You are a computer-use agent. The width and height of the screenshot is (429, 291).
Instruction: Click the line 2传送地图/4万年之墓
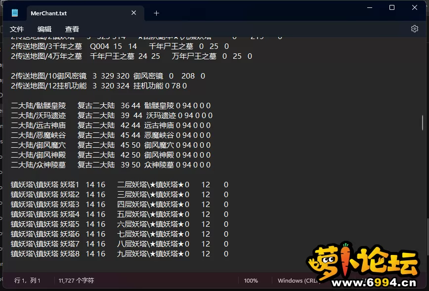click(131, 56)
